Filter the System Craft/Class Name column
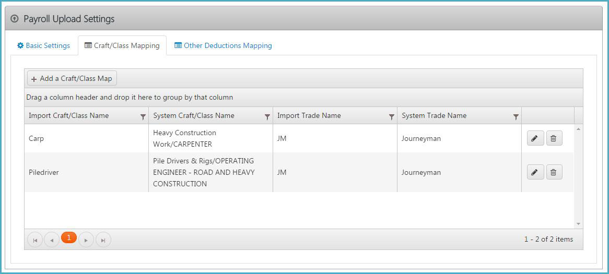Image resolution: width=609 pixels, height=274 pixels. [267, 116]
